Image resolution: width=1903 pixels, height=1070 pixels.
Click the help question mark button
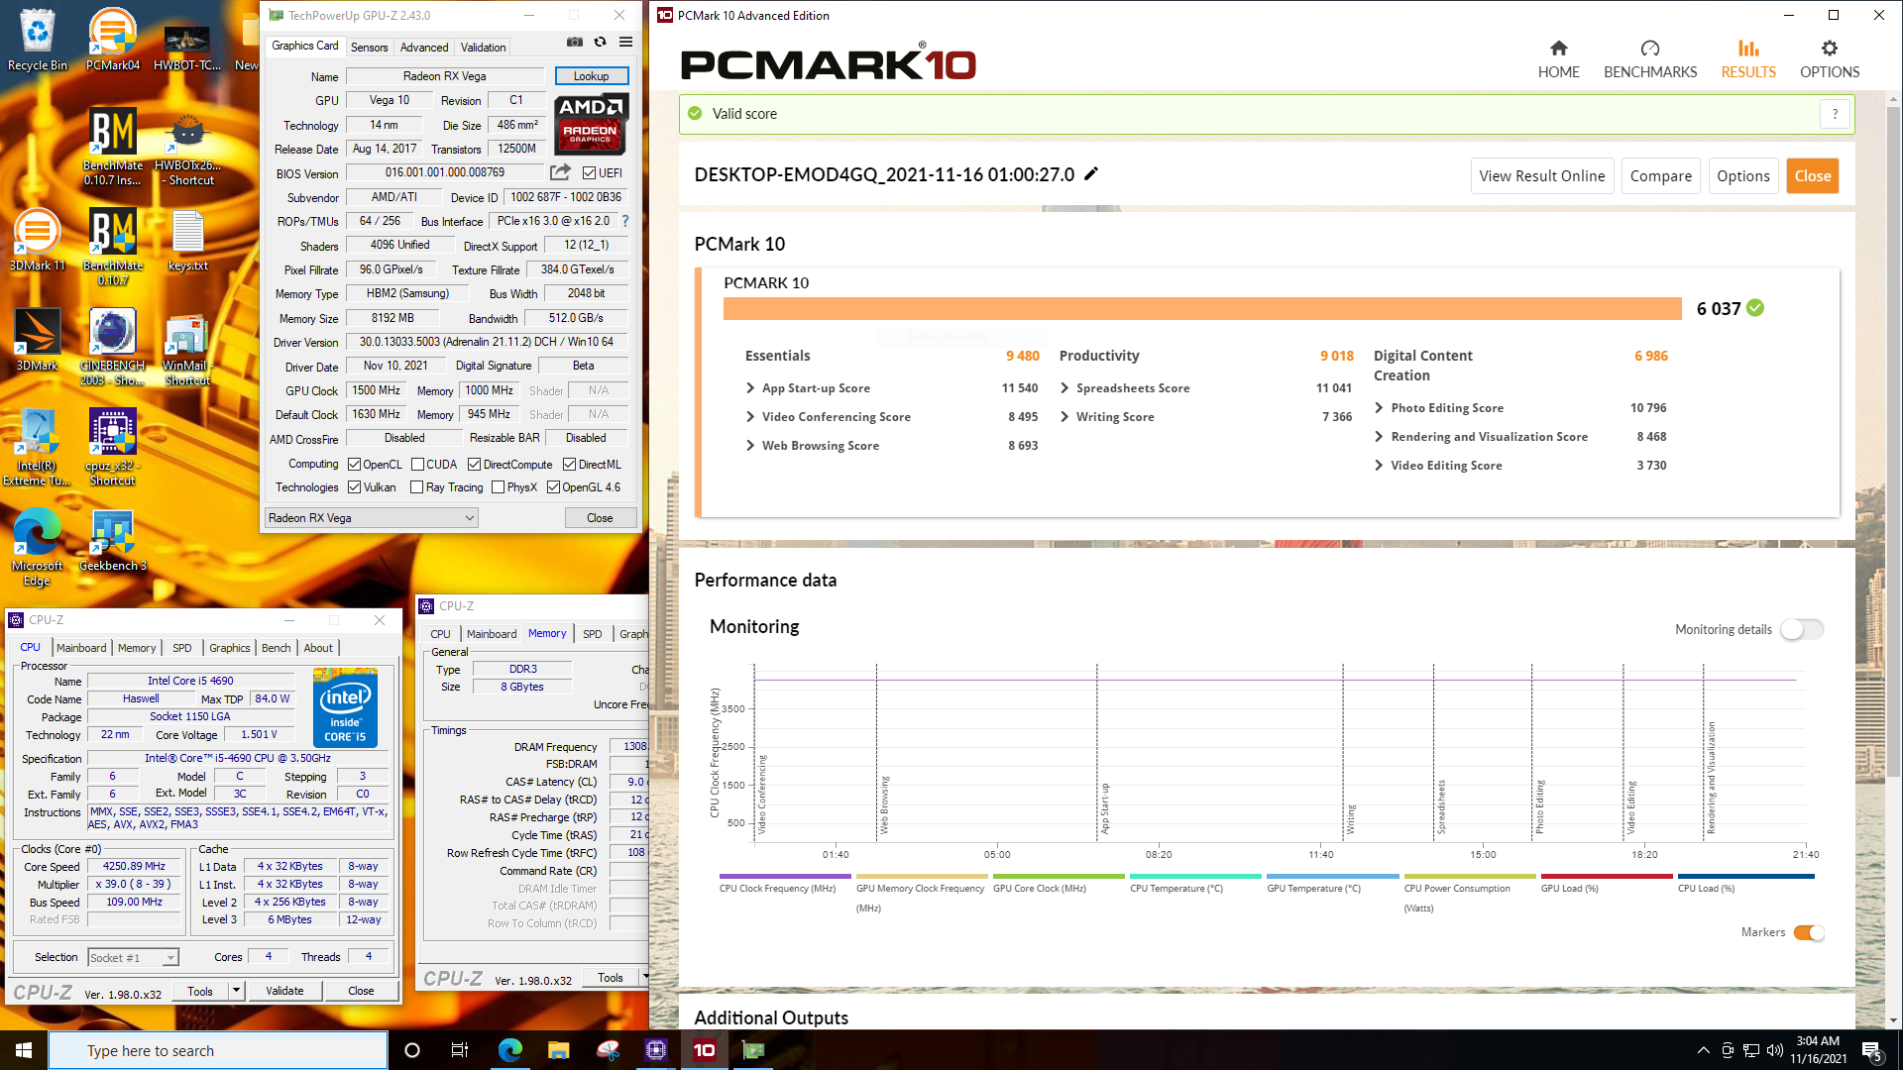click(x=1835, y=114)
